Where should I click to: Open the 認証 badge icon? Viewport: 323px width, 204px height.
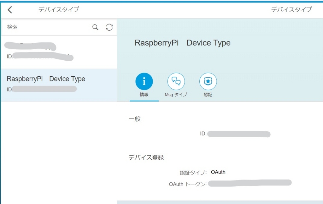click(x=208, y=81)
